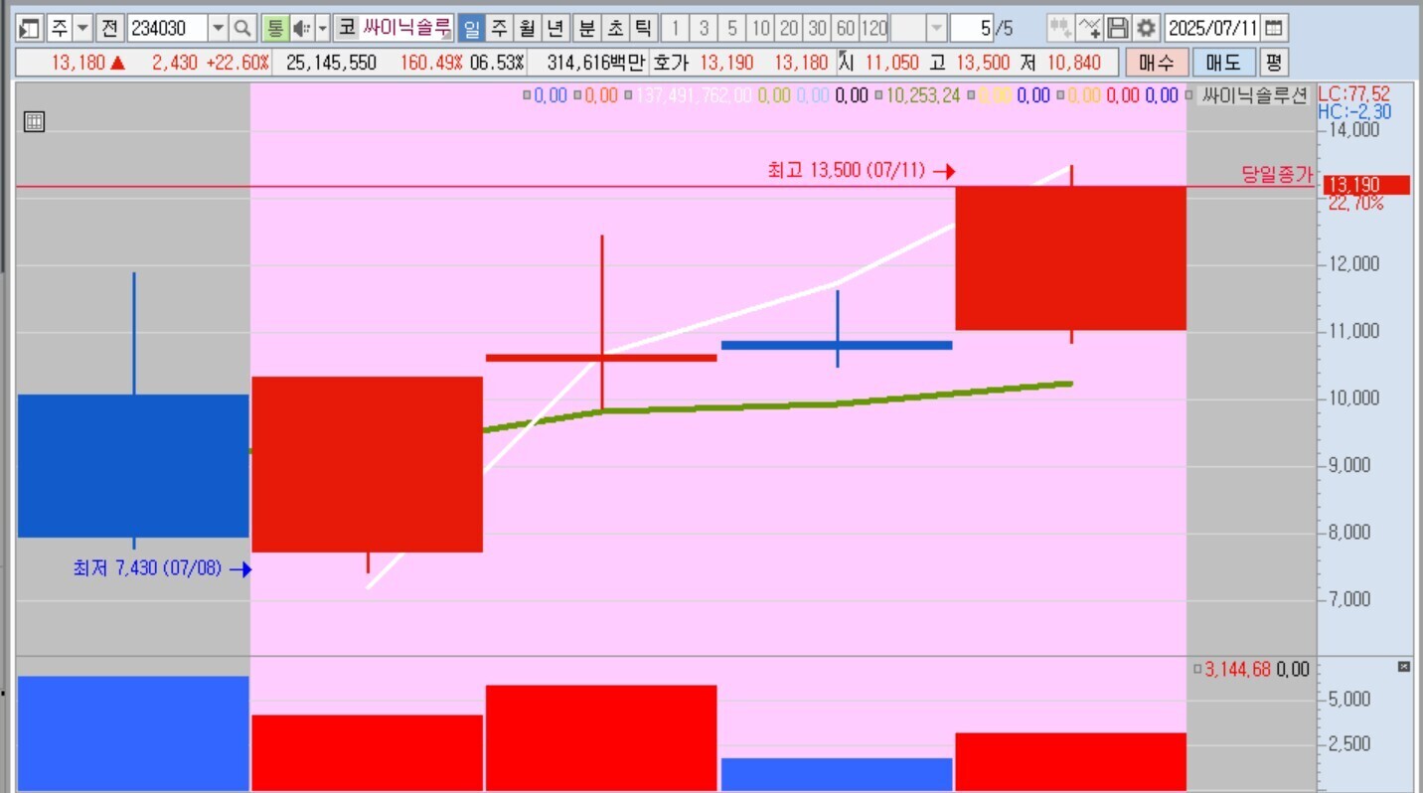Image resolution: width=1423 pixels, height=793 pixels.
Task: Click the volume ratio 160.49%
Action: (x=431, y=63)
